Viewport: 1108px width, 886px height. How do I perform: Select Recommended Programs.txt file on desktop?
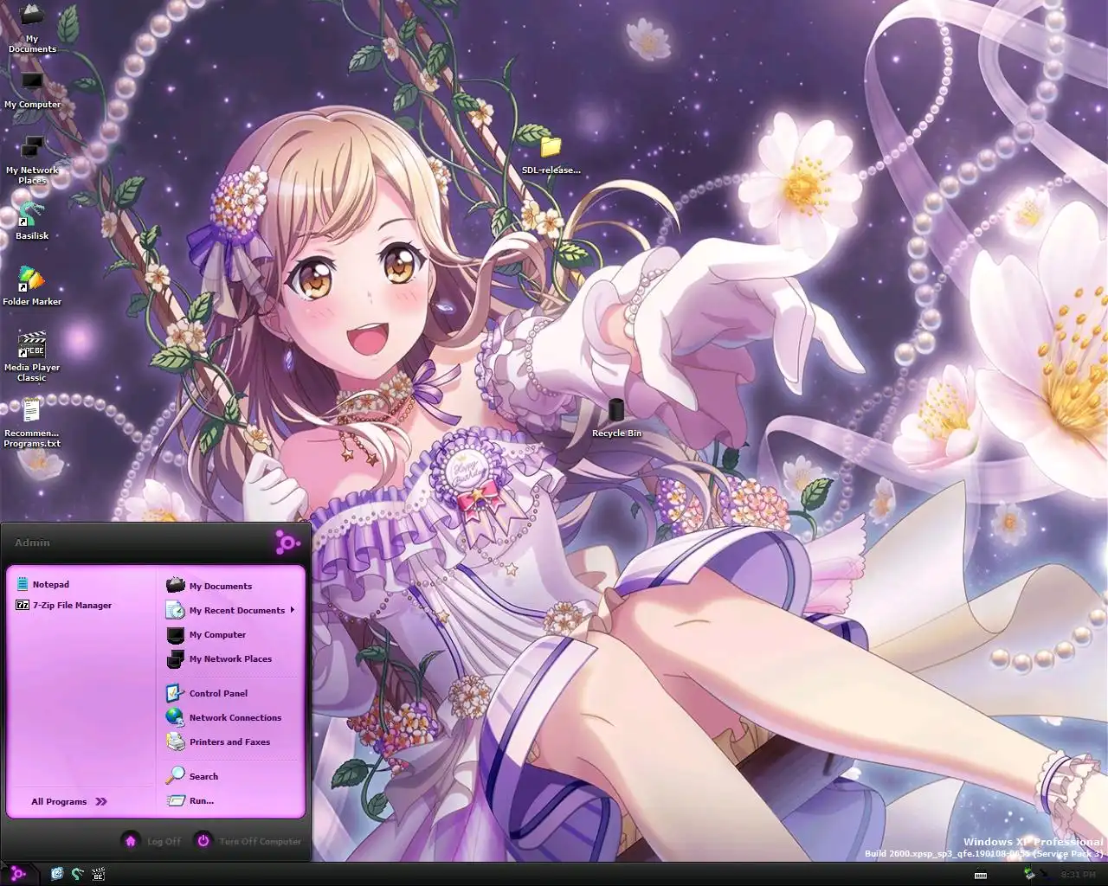tap(32, 423)
